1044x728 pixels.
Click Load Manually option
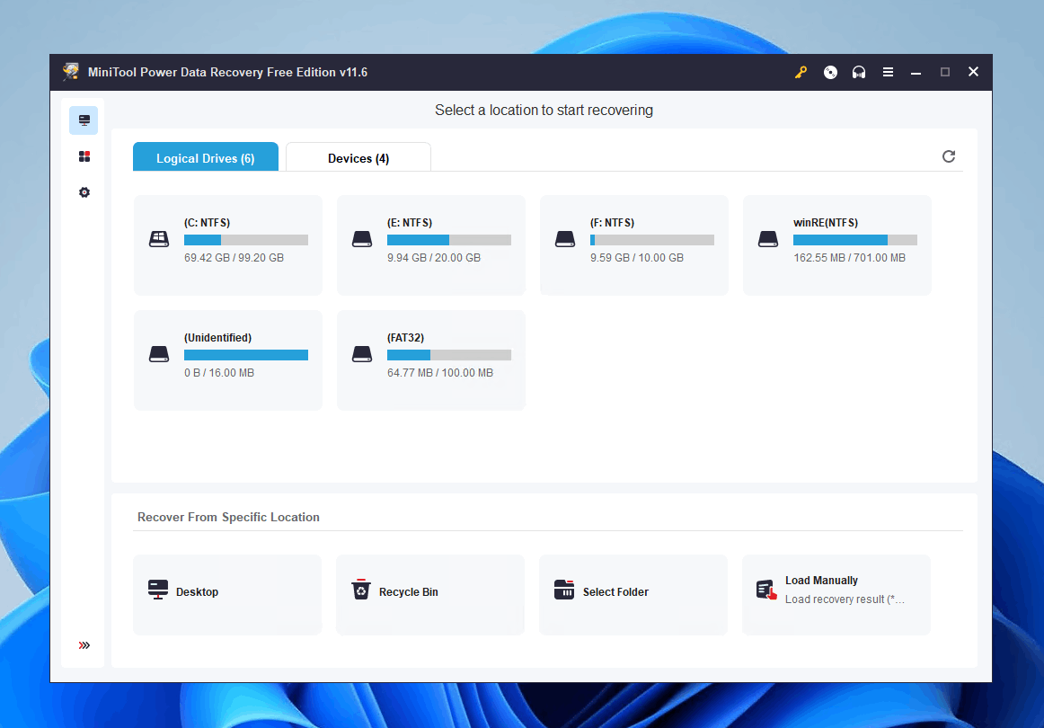[837, 595]
